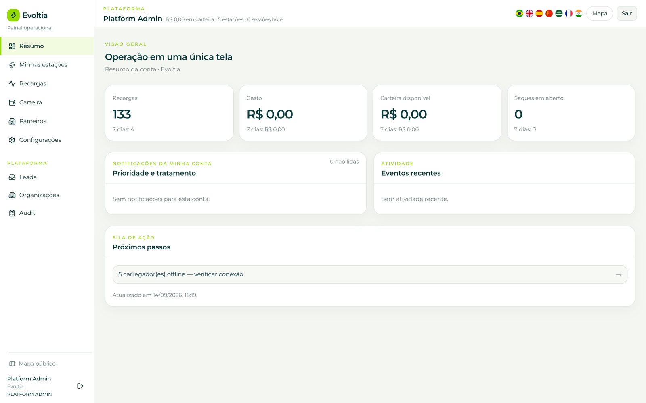Click the Recargas count 133
This screenshot has height=403, width=646.
pos(122,114)
